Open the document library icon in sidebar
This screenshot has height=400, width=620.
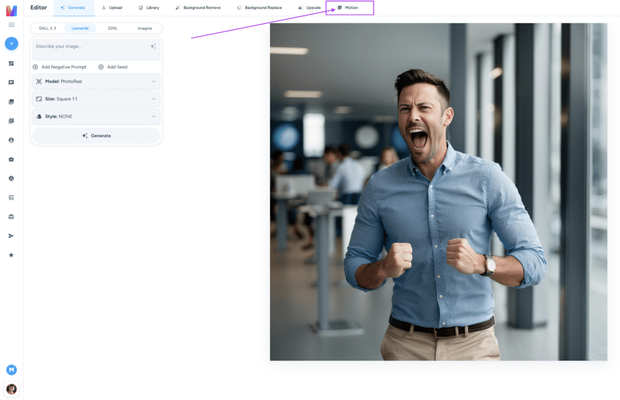point(11,121)
